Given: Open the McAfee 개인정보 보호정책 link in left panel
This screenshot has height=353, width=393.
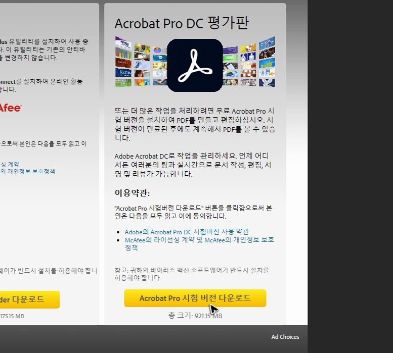Looking at the screenshot, I should (x=28, y=171).
